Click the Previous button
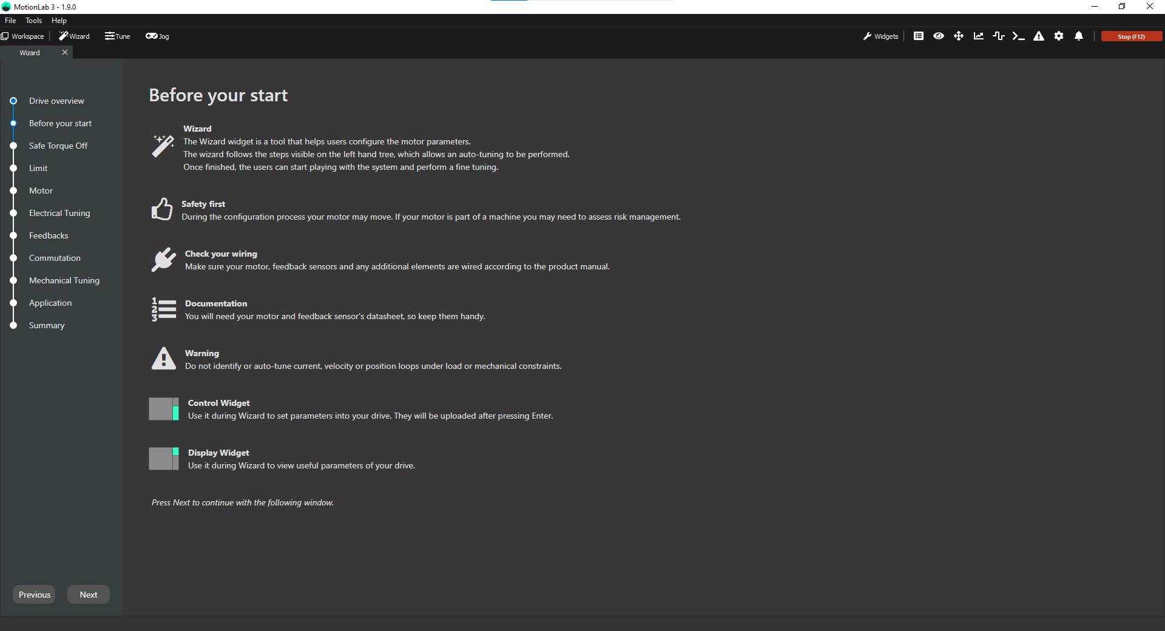Screen dimensions: 1165x631 (35, 595)
